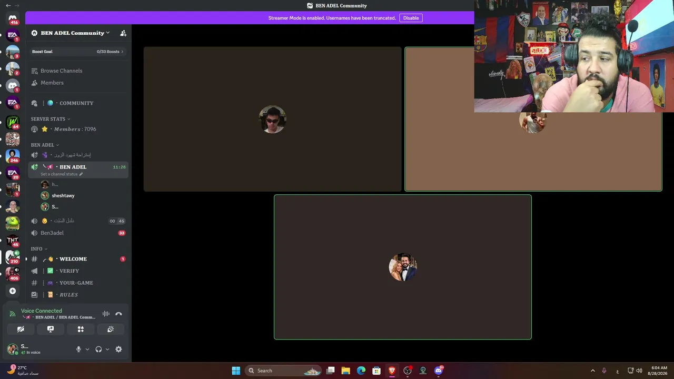This screenshot has width=674, height=379.
Task: Open Microsoft Edge from the taskbar
Action: tap(361, 371)
